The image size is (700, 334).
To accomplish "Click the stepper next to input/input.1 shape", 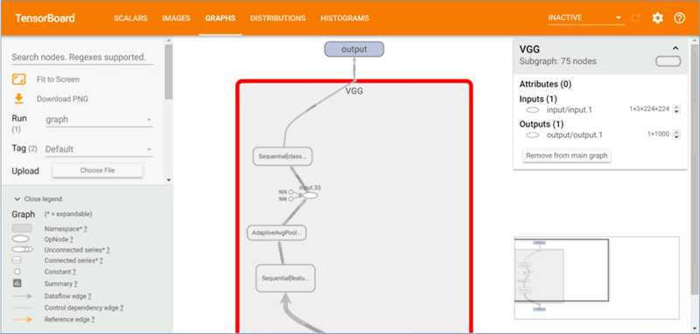I will click(676, 109).
